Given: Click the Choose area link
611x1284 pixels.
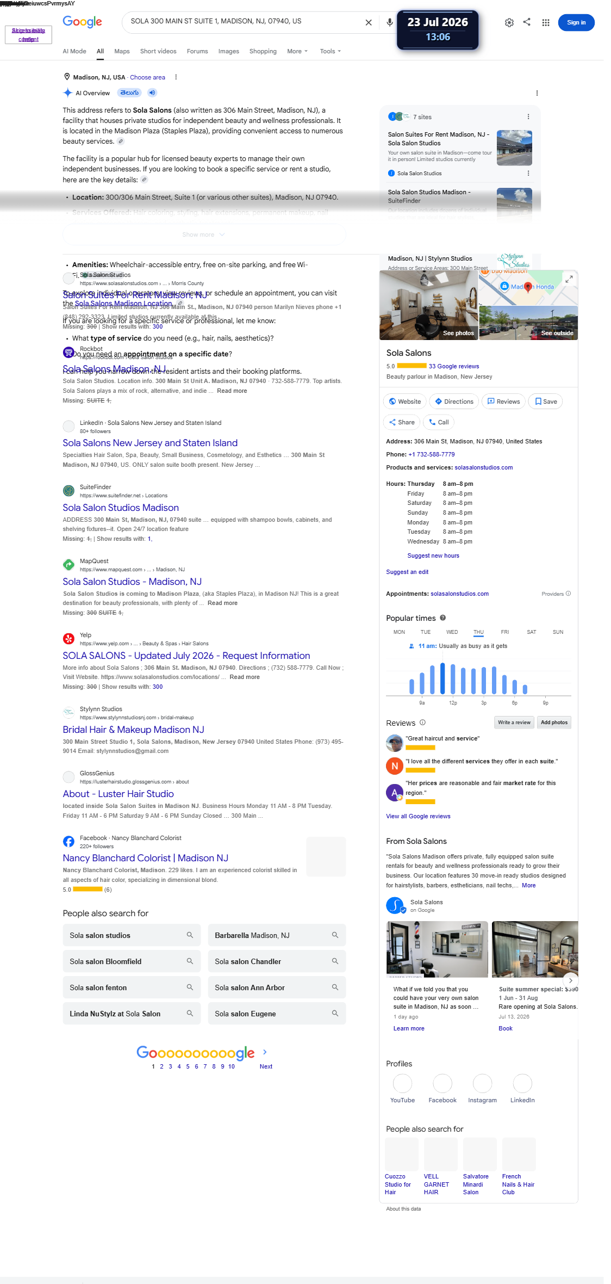Looking at the screenshot, I should tap(147, 77).
